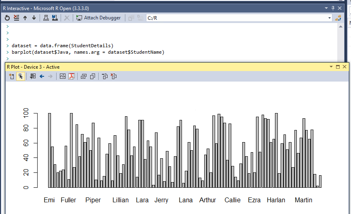Load workspace in R Interactive toolbar
Image resolution: width=351 pixels, height=214 pixels.
coord(46,18)
